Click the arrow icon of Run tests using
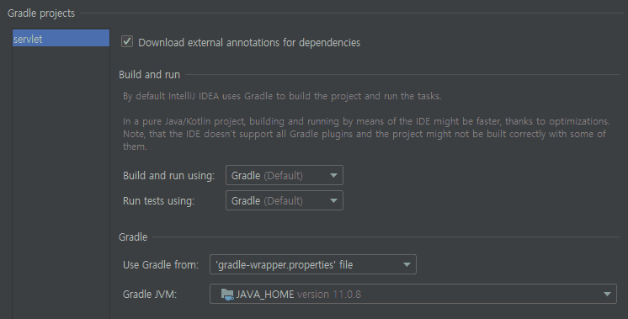Viewport: 628px width, 319px height. coord(333,200)
